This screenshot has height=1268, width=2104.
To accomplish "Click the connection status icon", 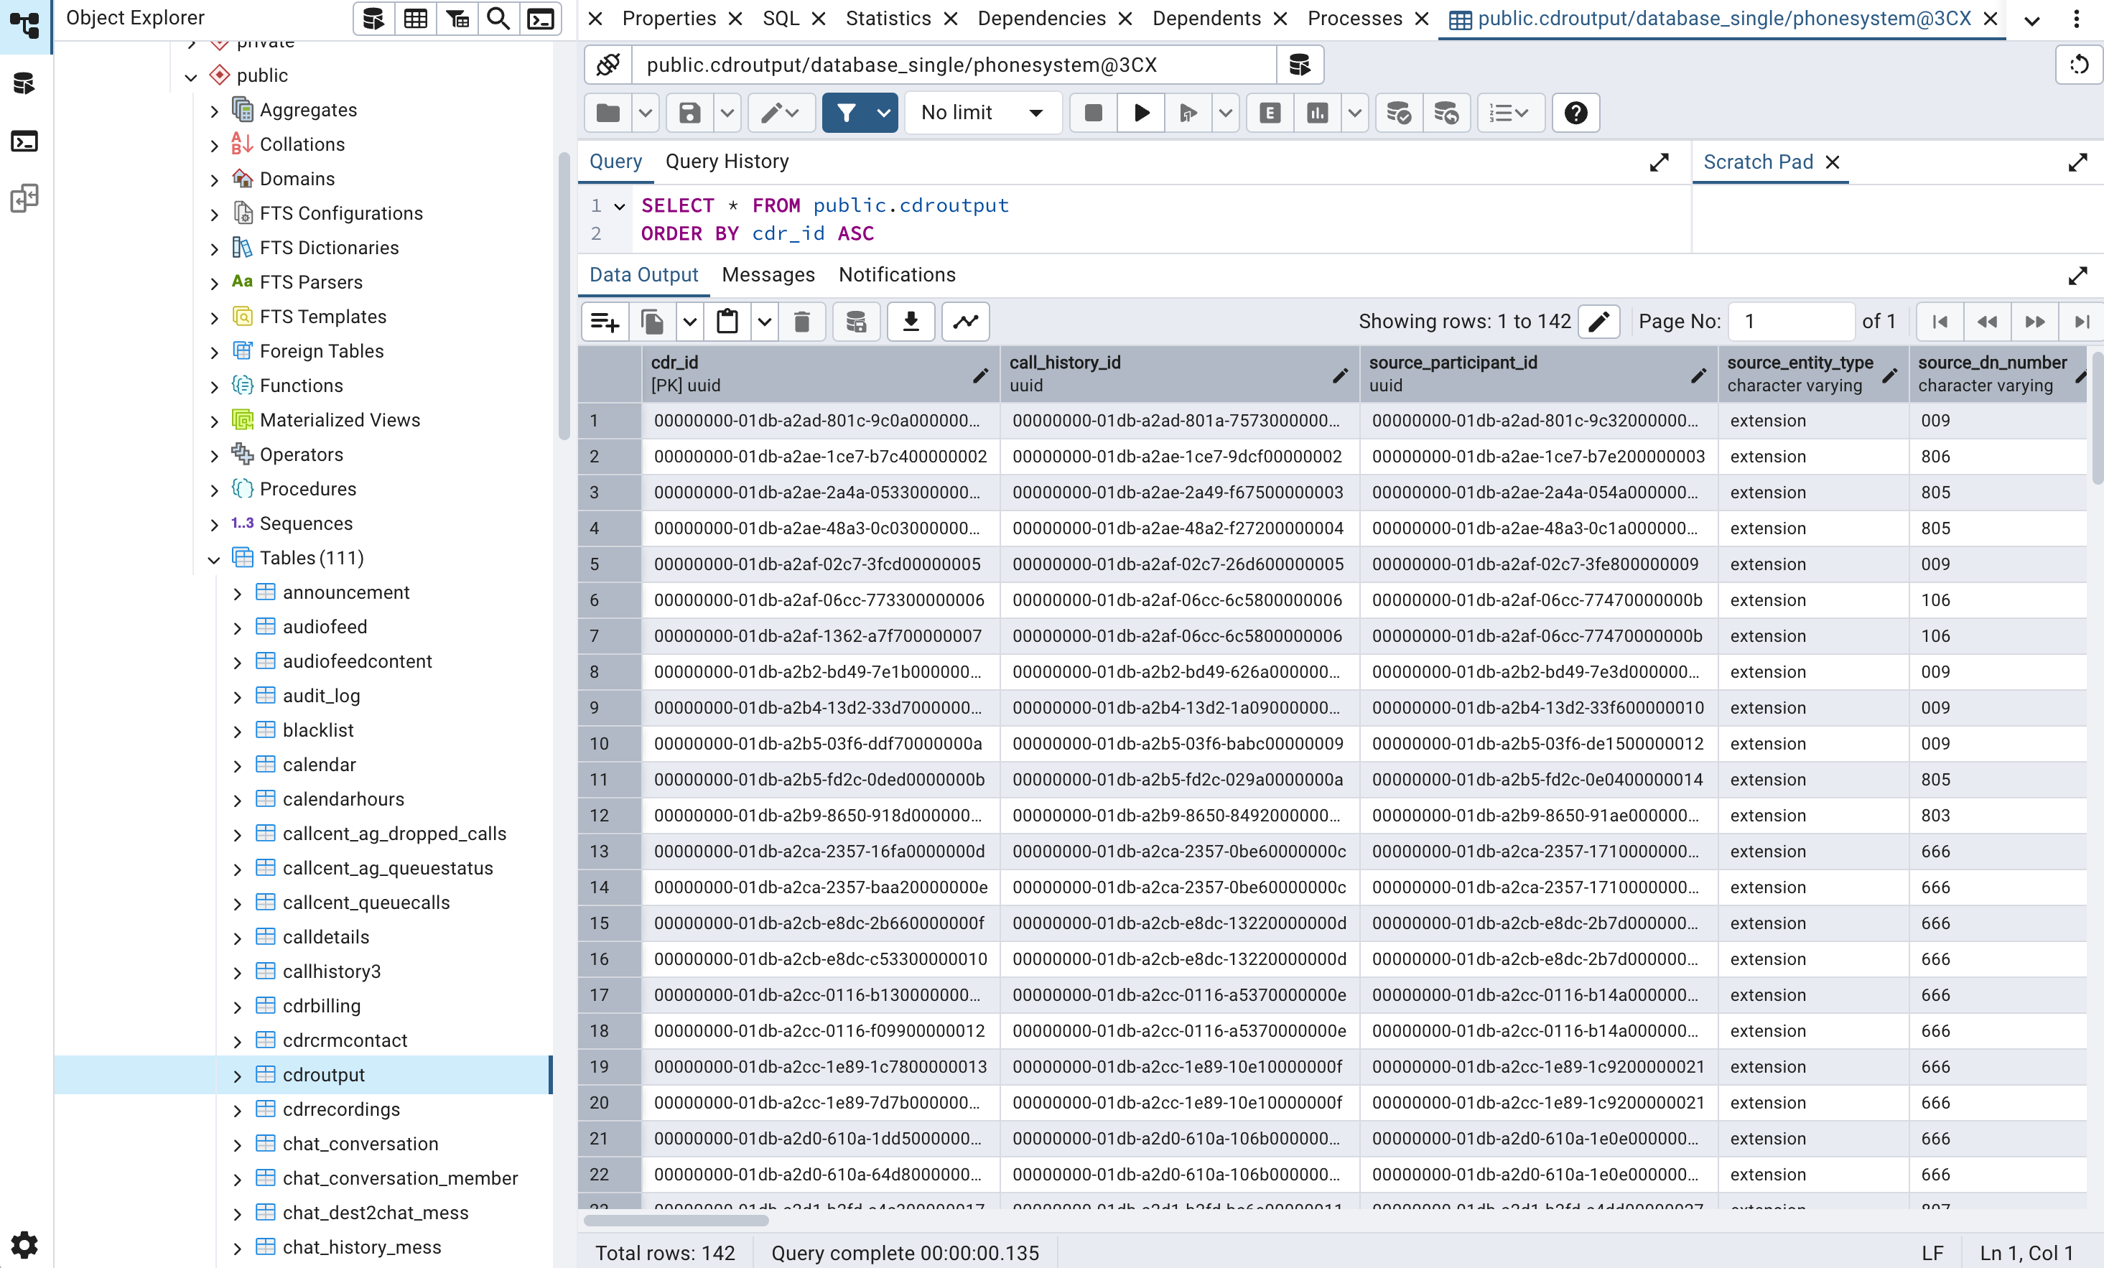I will pyautogui.click(x=608, y=65).
